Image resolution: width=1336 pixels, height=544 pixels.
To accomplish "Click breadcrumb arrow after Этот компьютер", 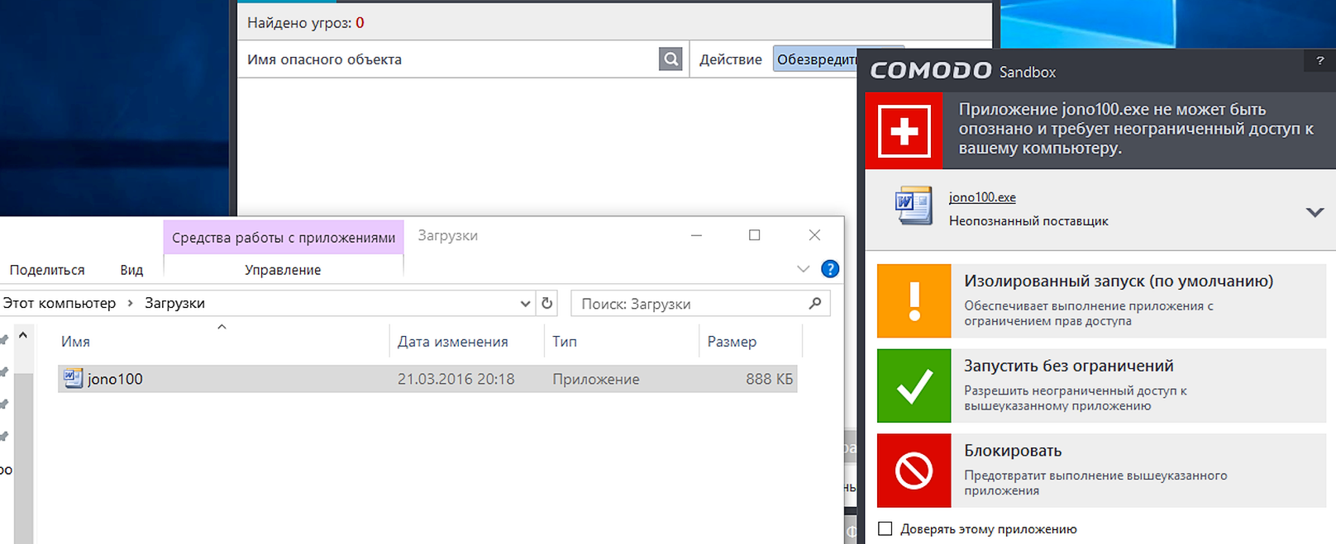I will click(x=130, y=303).
